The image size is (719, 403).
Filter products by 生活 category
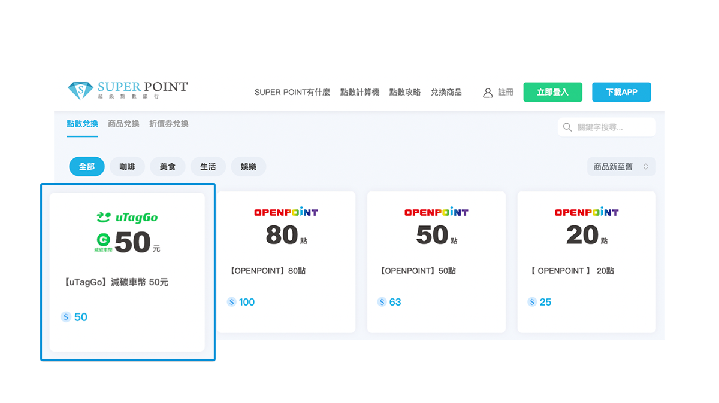point(208,167)
